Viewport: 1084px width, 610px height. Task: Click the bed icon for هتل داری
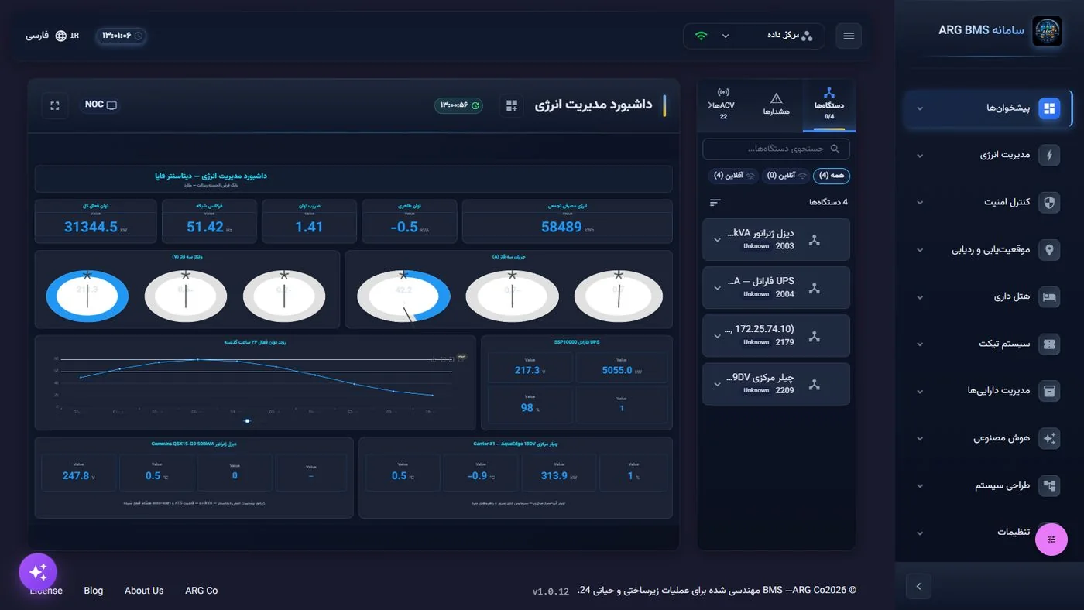[1049, 297]
